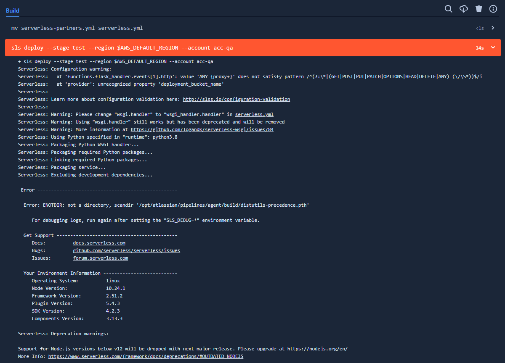Download the pipeline log file

[464, 8]
